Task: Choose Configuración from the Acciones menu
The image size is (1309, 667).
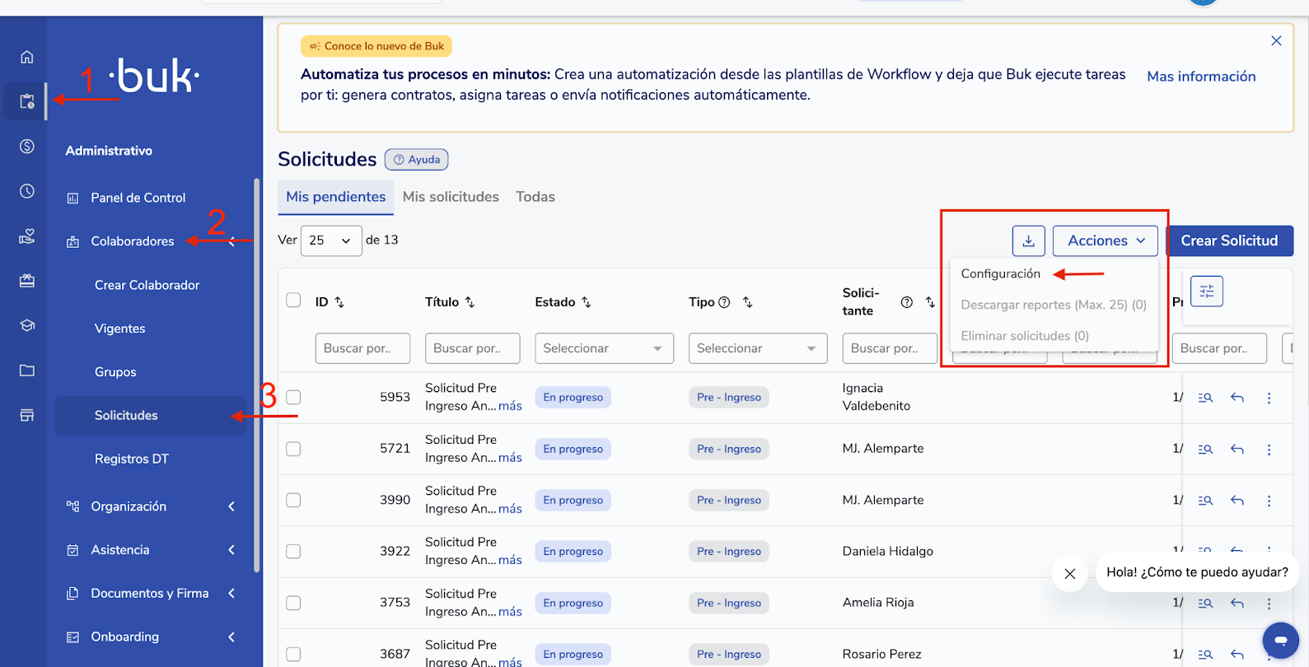Action: coord(1001,273)
